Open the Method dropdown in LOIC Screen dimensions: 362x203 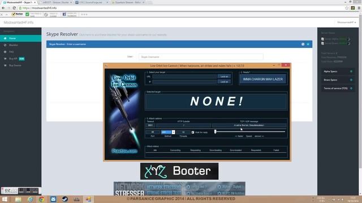174,132
